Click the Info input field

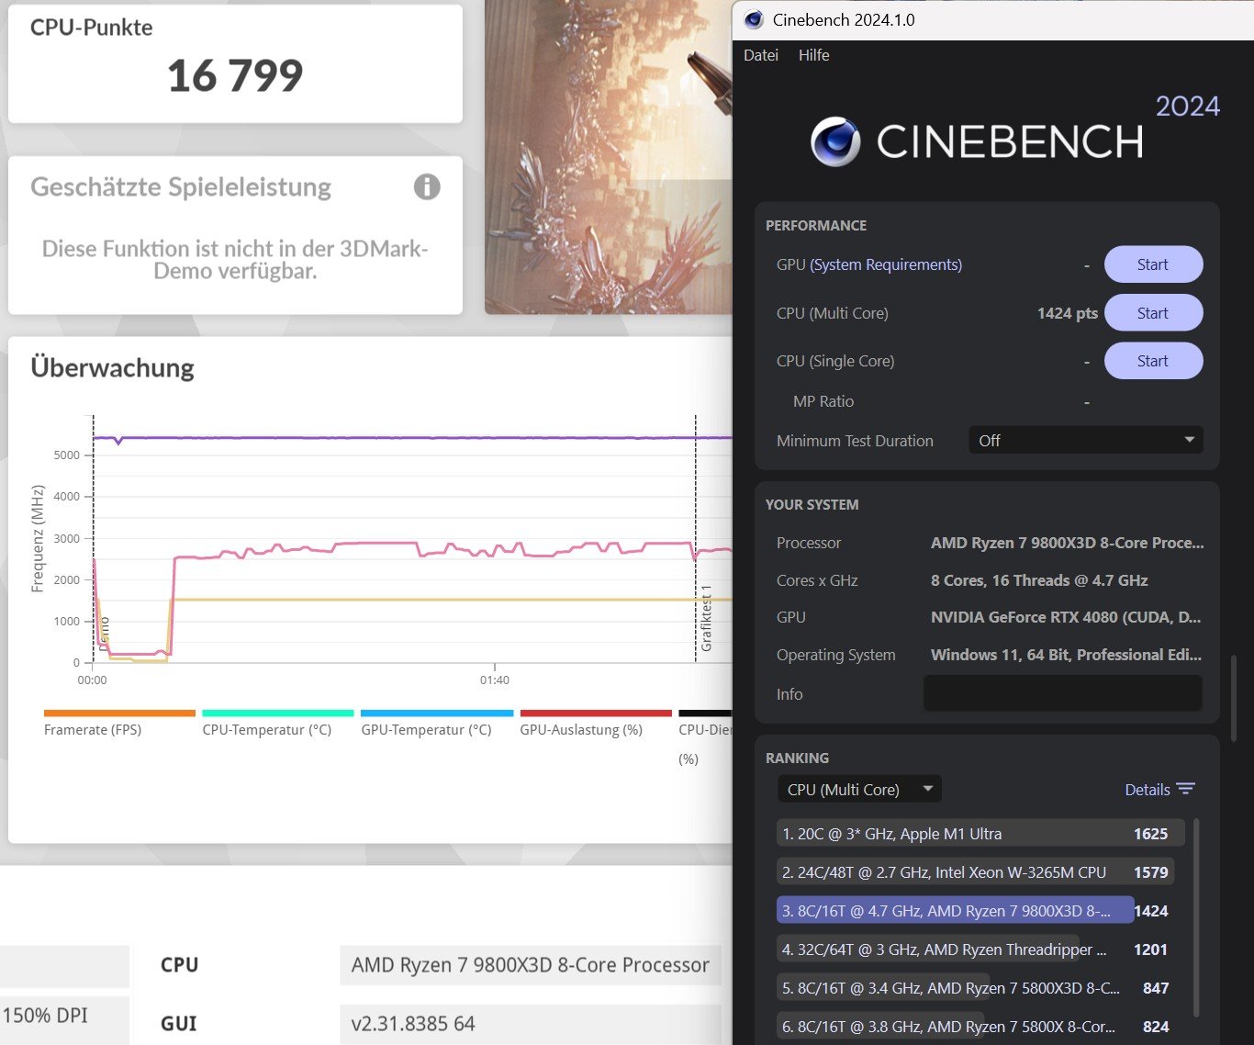point(1063,693)
